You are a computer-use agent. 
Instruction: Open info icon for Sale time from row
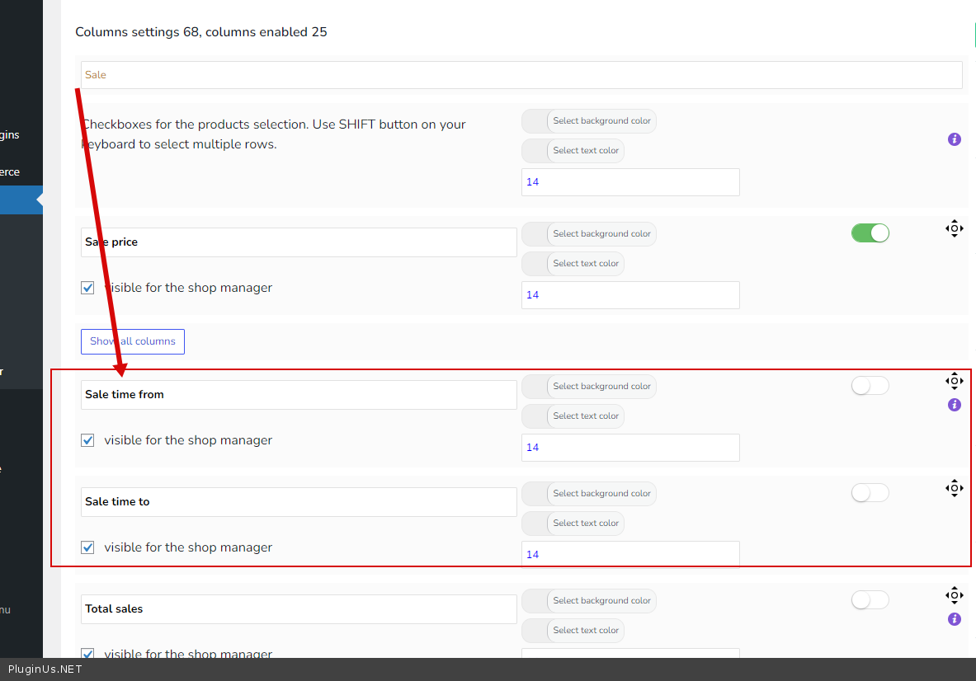click(955, 405)
